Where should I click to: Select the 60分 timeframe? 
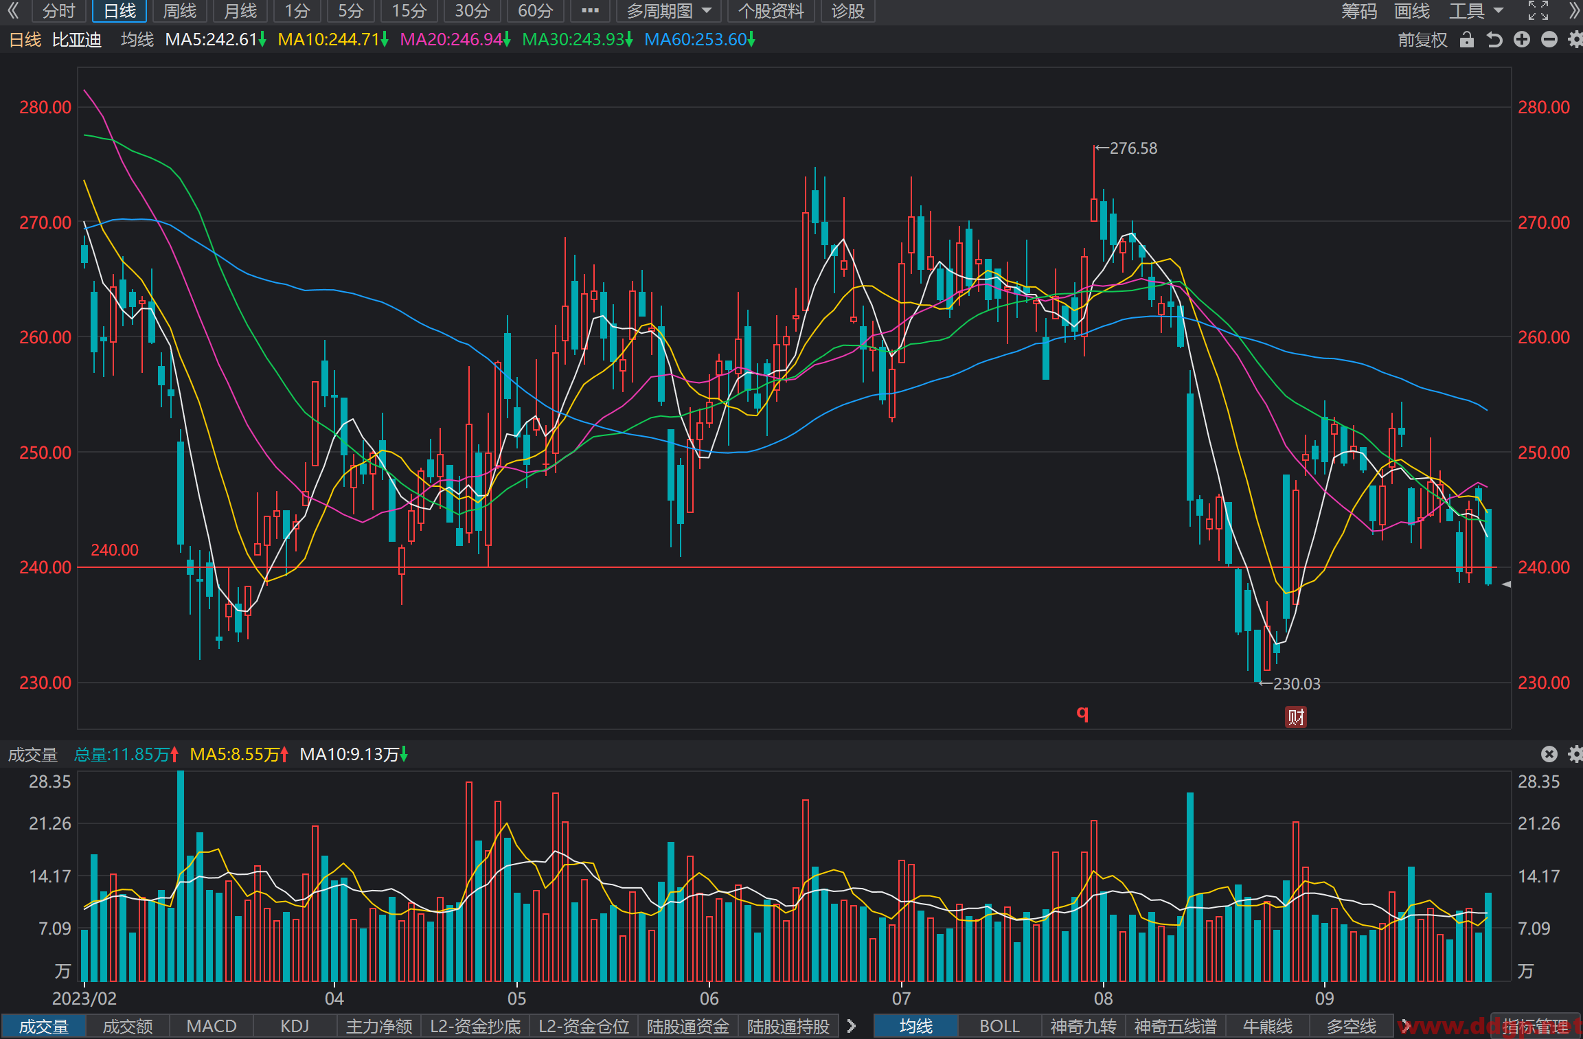[x=536, y=11]
